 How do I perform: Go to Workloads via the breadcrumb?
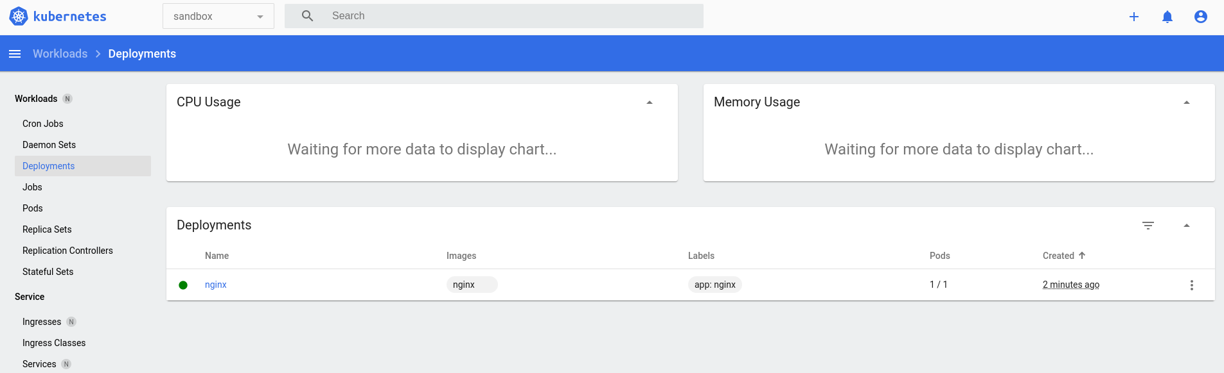[x=60, y=53]
